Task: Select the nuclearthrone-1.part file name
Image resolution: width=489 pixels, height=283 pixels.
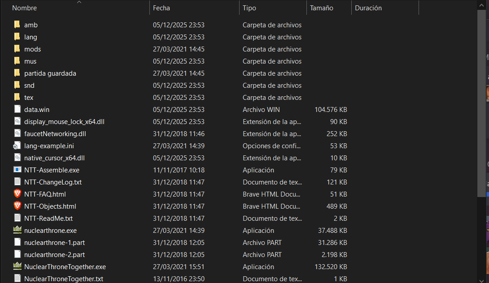Action: 54,243
